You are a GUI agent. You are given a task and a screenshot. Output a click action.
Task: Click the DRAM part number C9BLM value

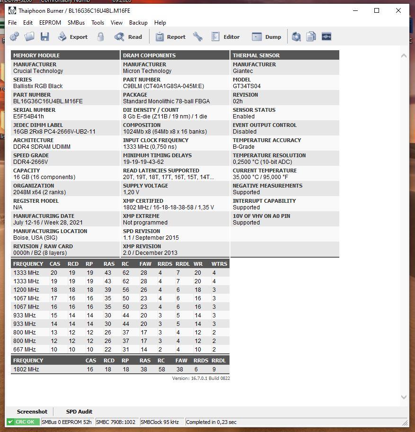[163, 86]
